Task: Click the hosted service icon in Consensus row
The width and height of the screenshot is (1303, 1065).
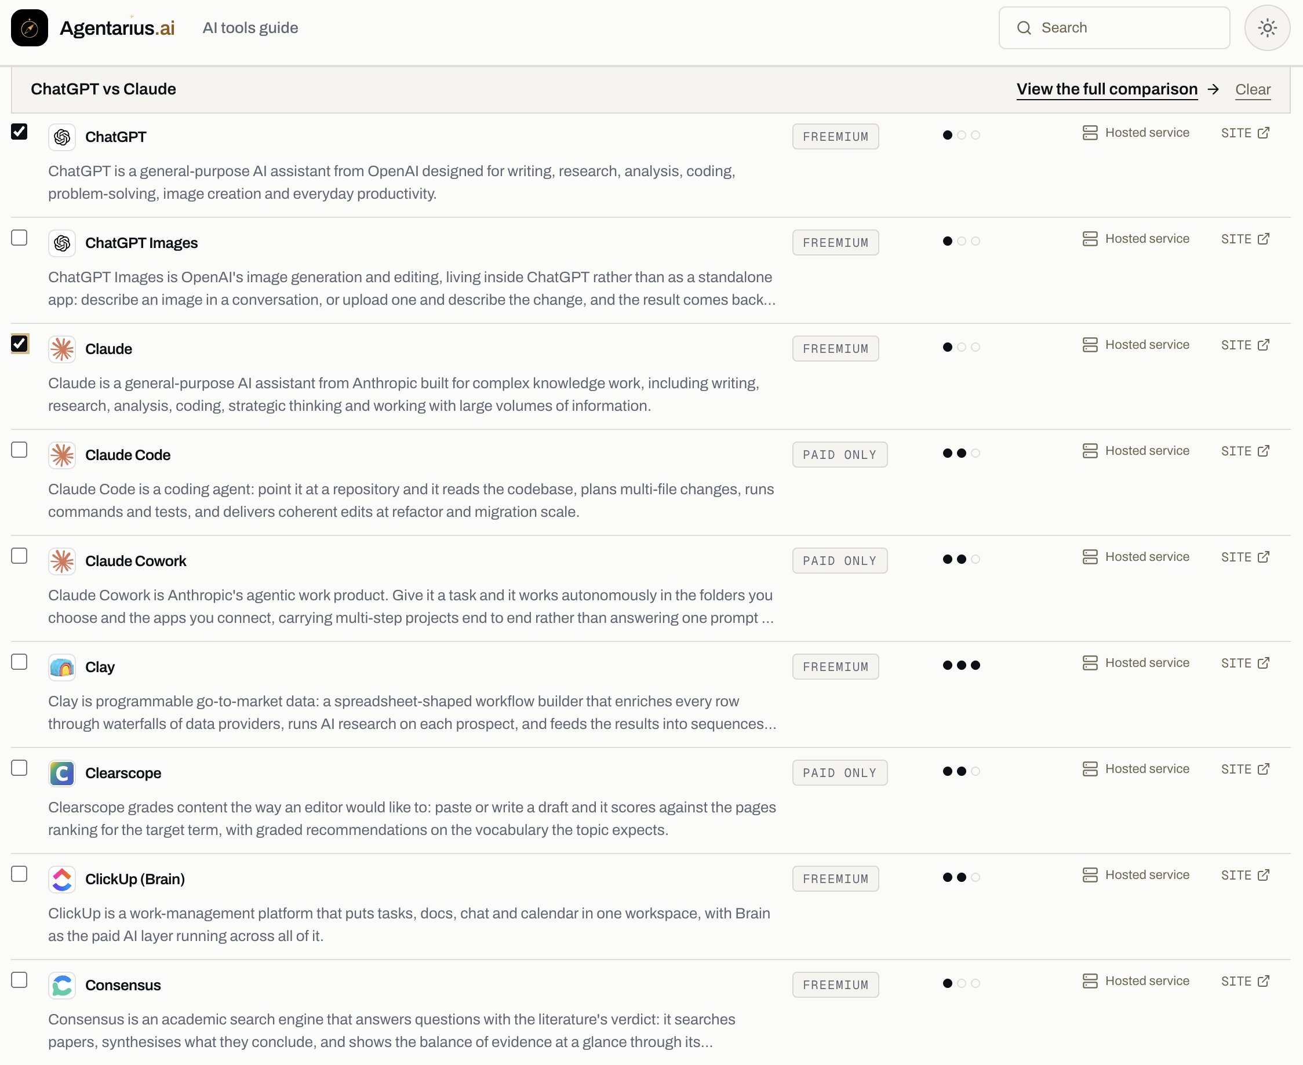Action: (1090, 982)
